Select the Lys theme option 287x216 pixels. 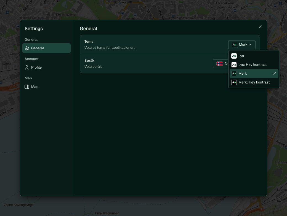(x=254, y=56)
